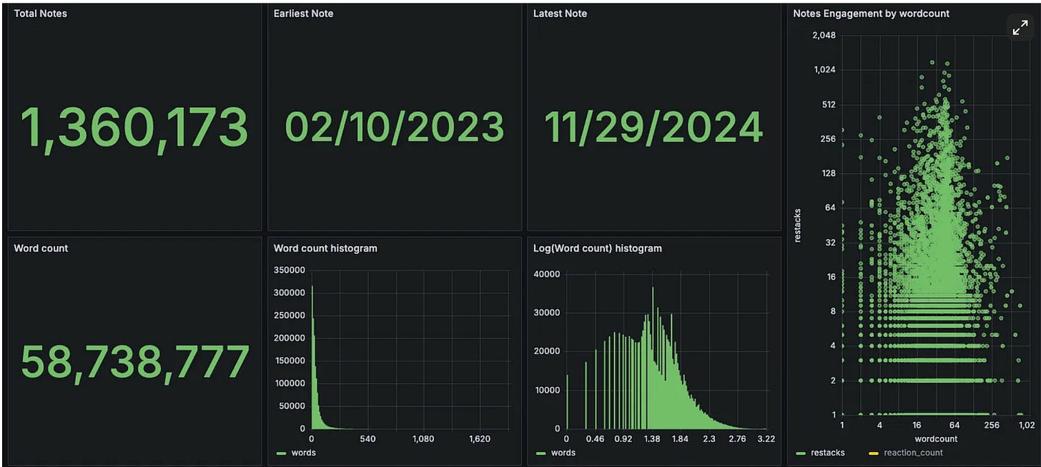Click the 2.76 x-axis label

coord(738,438)
